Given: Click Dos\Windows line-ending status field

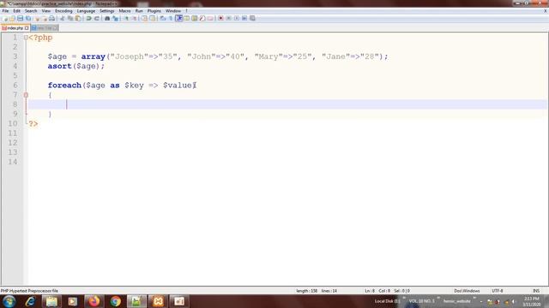Looking at the screenshot, I should (x=467, y=291).
